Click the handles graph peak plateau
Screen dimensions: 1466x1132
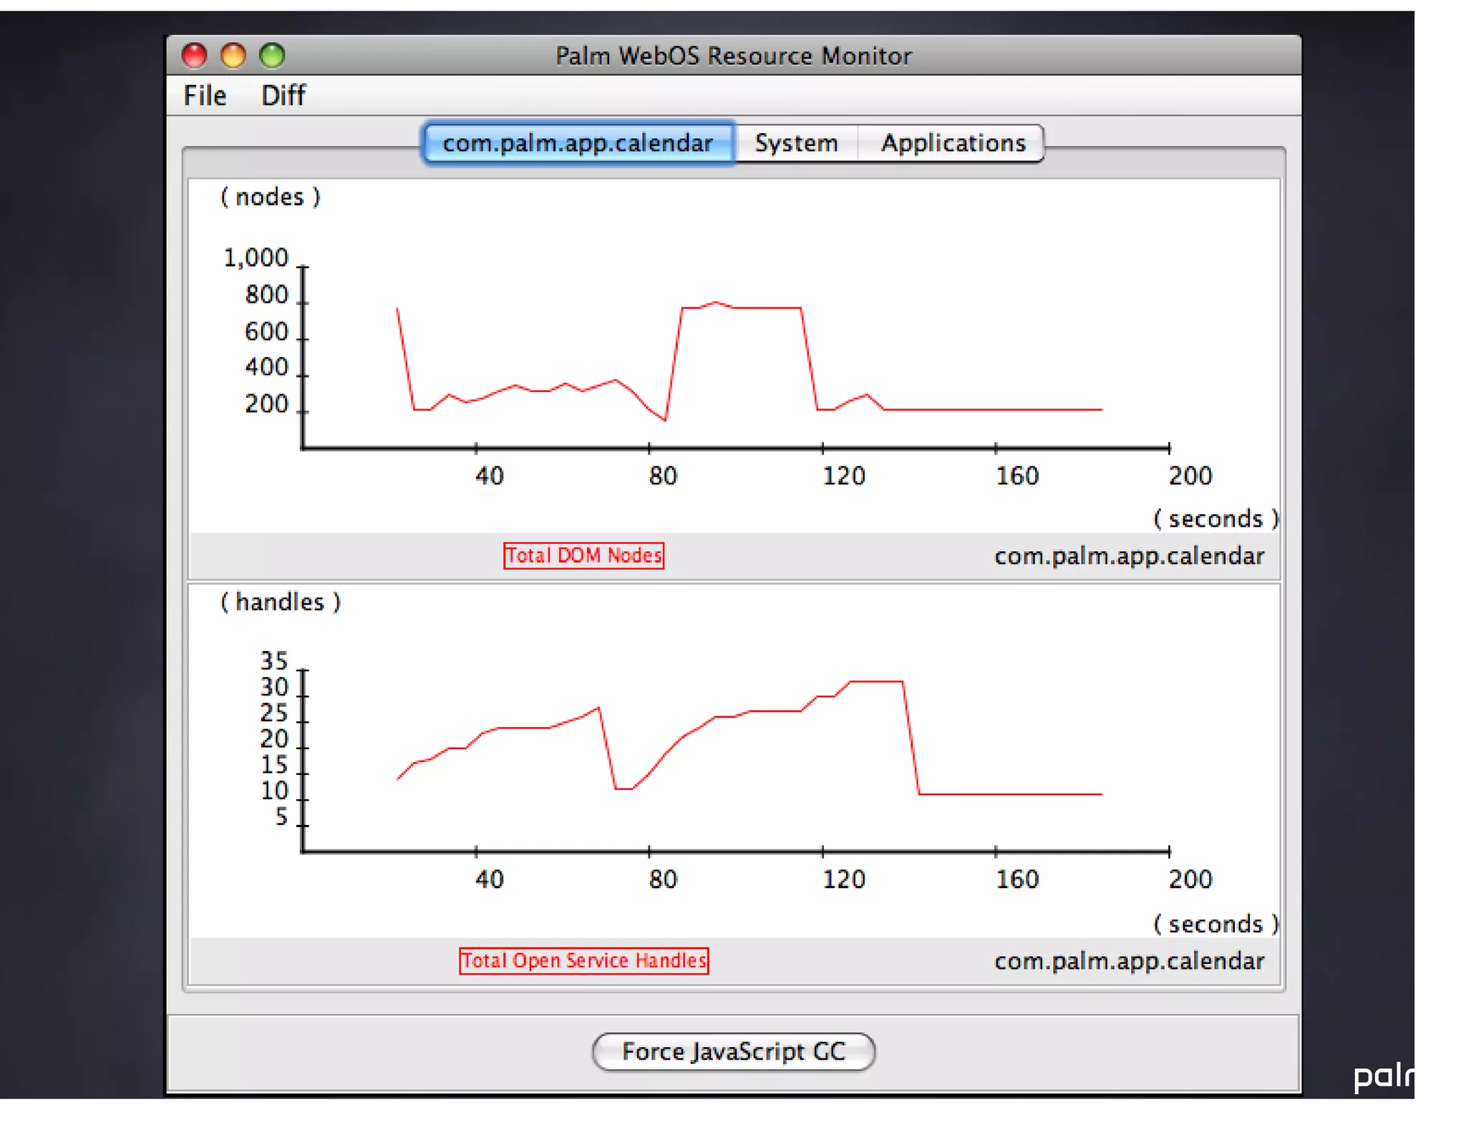(875, 681)
